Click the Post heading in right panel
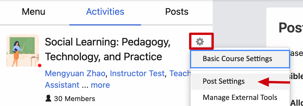 [291, 28]
